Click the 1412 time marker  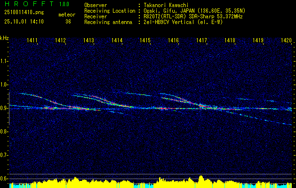click(60, 40)
